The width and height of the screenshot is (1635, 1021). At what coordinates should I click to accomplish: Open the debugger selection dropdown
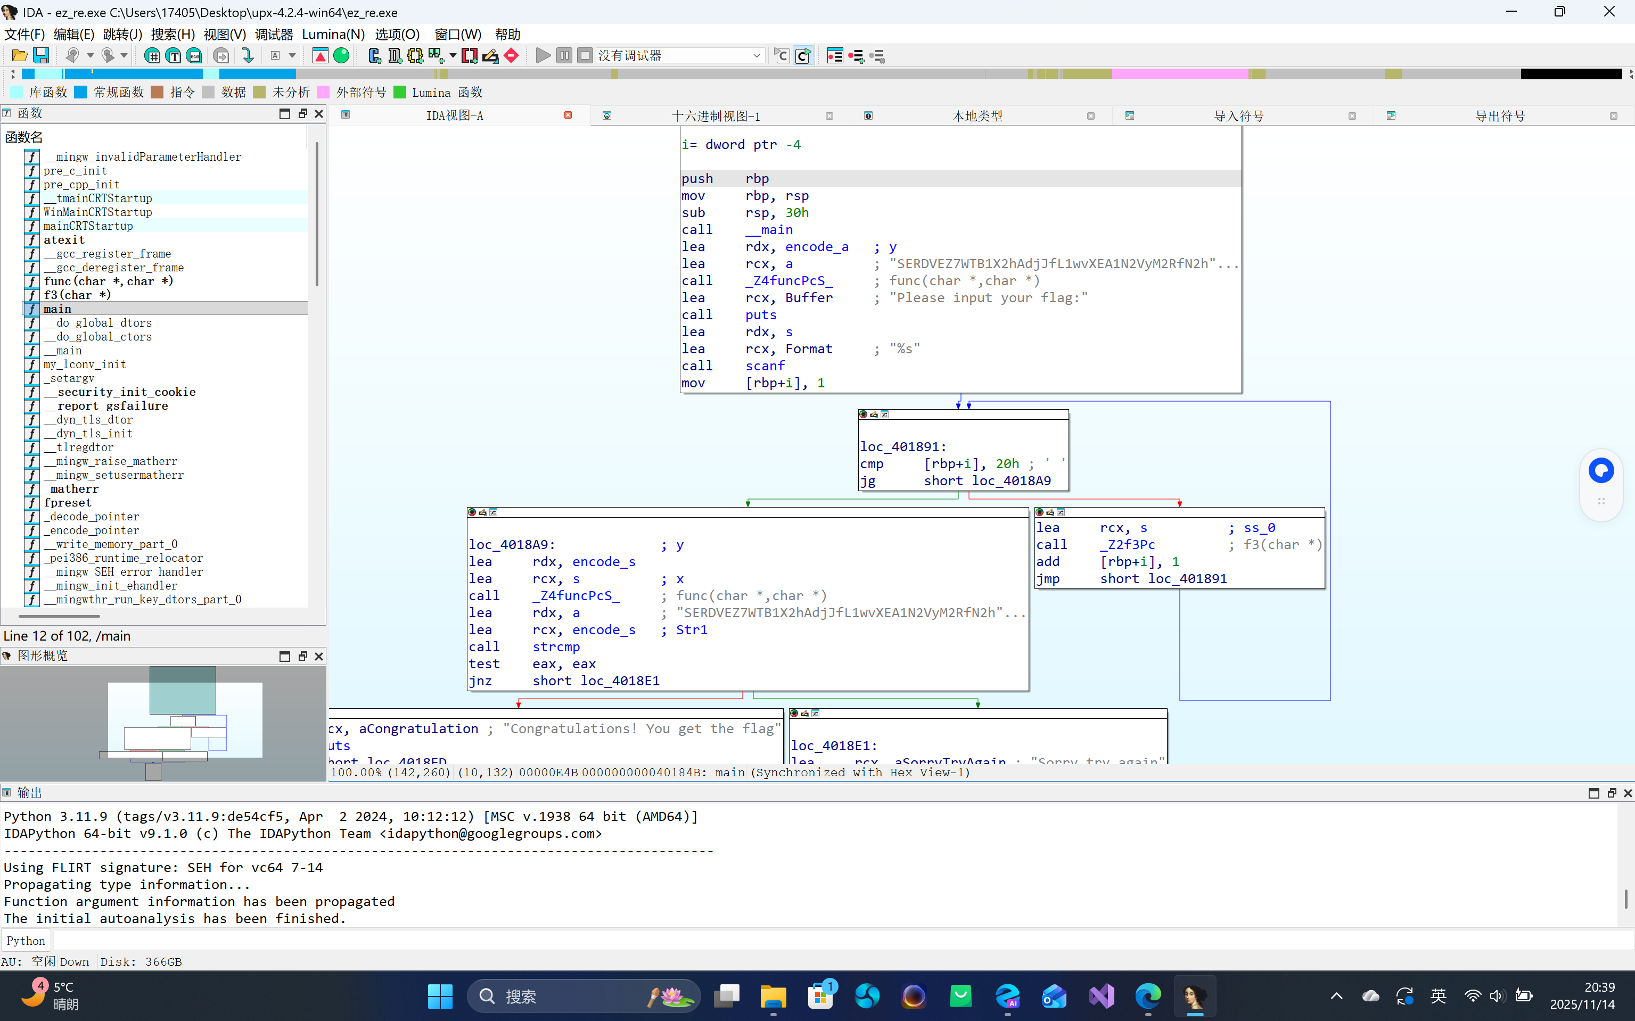pos(756,55)
